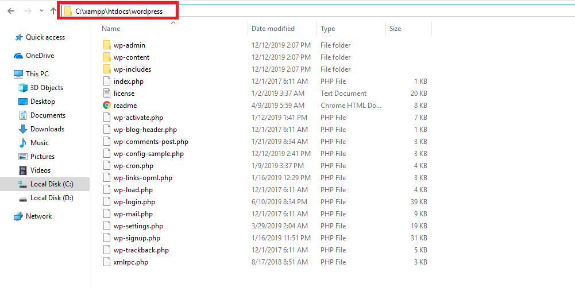
Task: Open 3D Objects folder in sidebar
Action: (47, 88)
